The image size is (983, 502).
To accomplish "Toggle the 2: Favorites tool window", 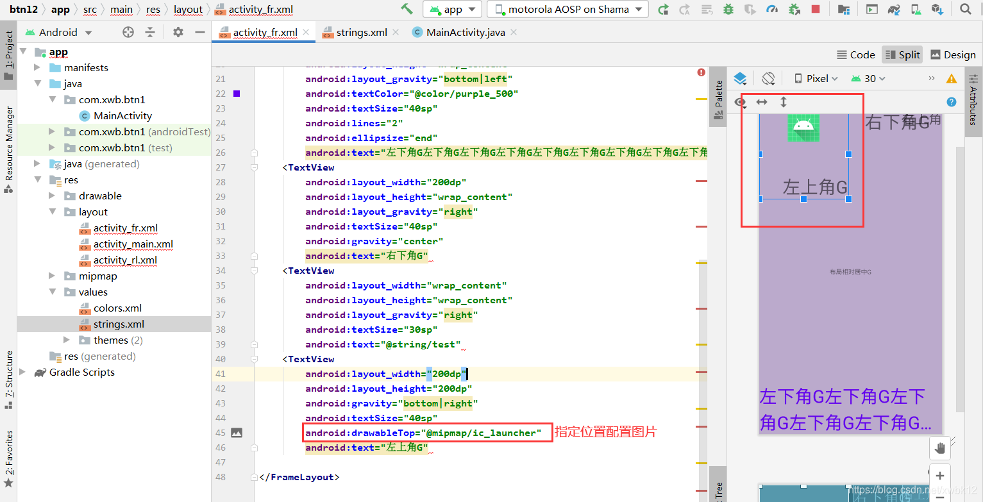I will [8, 458].
